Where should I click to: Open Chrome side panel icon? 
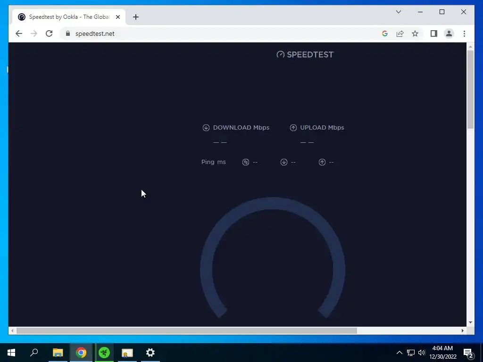[434, 33]
